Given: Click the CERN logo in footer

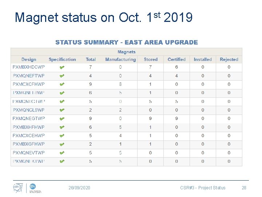Looking at the screenshot, I should (x=18, y=188).
